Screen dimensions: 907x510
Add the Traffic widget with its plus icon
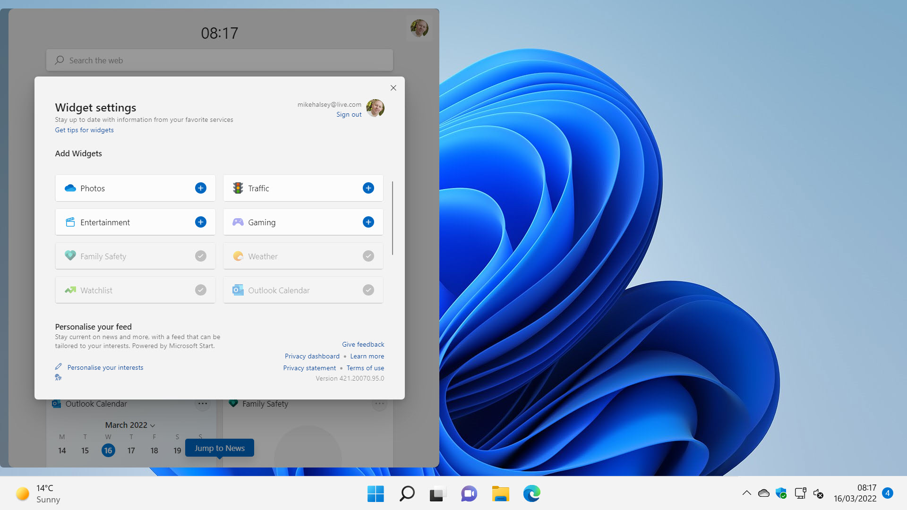(x=368, y=188)
